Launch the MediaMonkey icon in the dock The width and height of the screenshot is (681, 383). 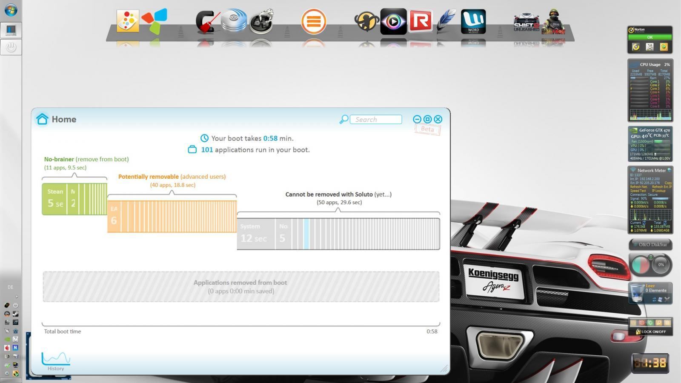[366, 21]
